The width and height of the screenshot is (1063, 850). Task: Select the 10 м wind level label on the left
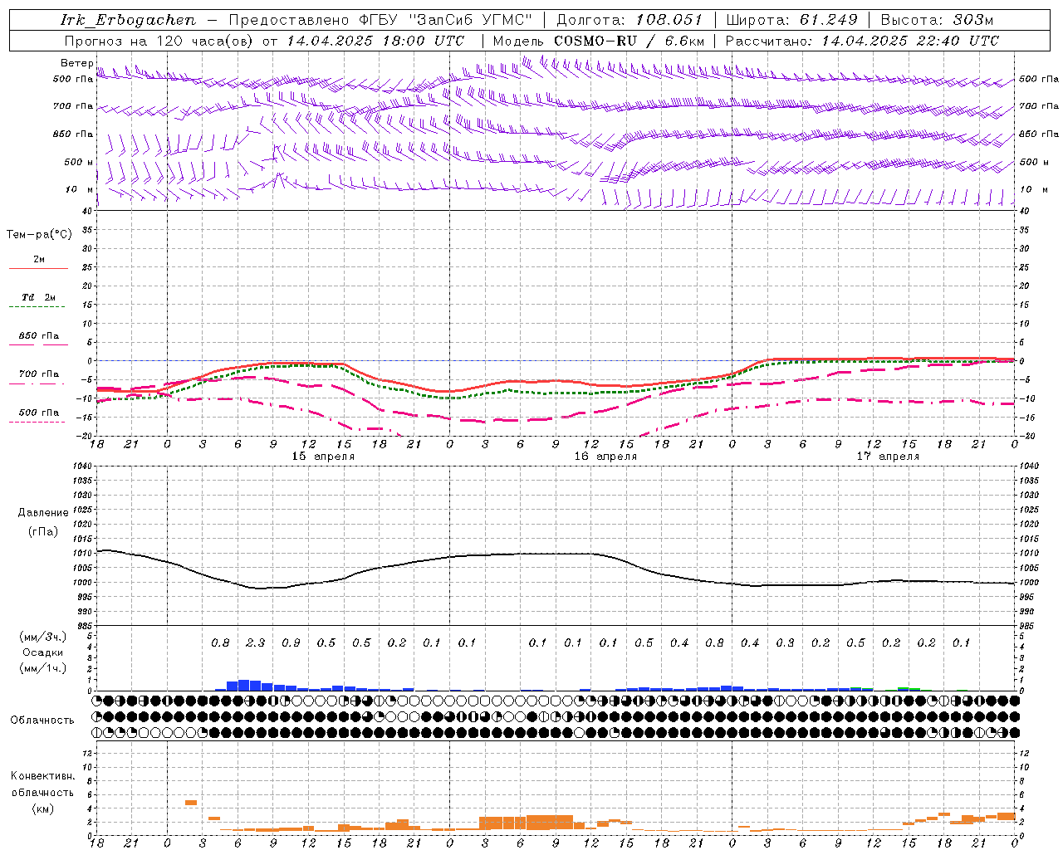(80, 189)
